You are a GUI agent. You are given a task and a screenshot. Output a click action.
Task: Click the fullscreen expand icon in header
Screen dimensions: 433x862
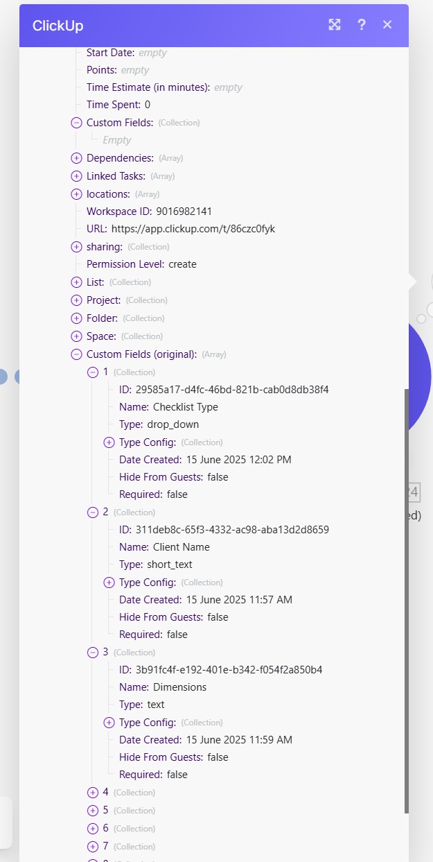(335, 25)
